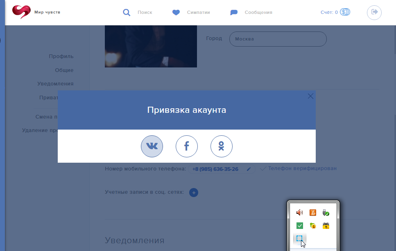Select Общие in the side menu
The width and height of the screenshot is (396, 251).
point(64,70)
